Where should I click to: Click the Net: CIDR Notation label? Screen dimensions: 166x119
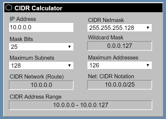click(x=111, y=76)
